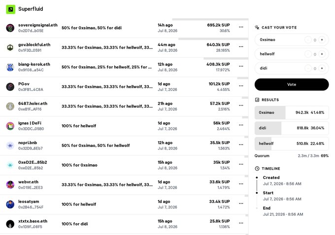Screen dimensions: 335x235
Task: Increase vote weight for didi
Action: [x=322, y=68]
